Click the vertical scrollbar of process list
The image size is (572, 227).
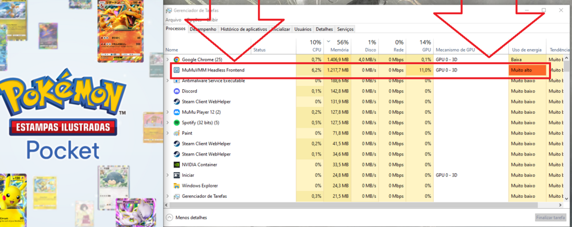coord(566,128)
